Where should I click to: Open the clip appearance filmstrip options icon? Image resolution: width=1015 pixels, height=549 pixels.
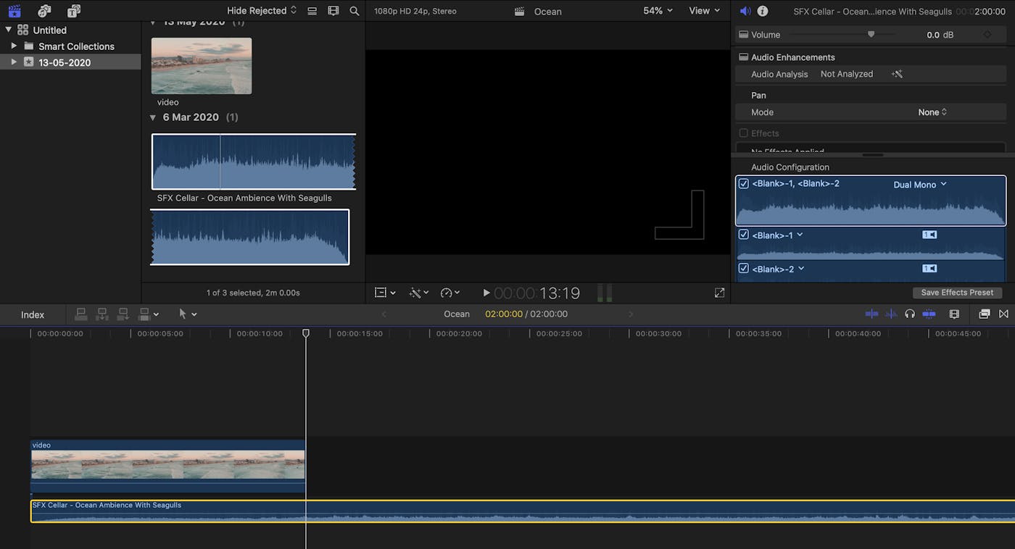click(x=333, y=11)
